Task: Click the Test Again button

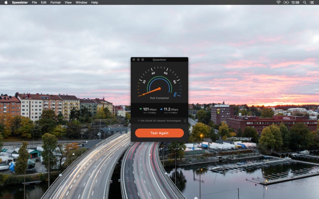Action: [x=159, y=133]
